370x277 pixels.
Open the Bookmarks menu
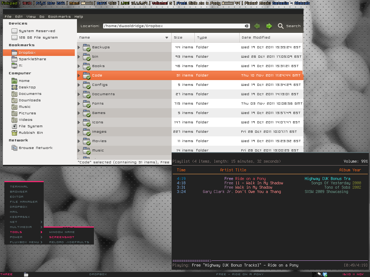(x=59, y=17)
